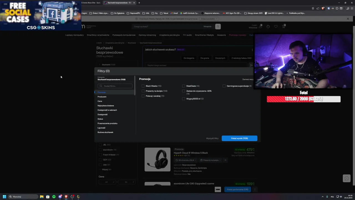Click the Szukaj filtrów search field
355x200 pixels.
115,86
